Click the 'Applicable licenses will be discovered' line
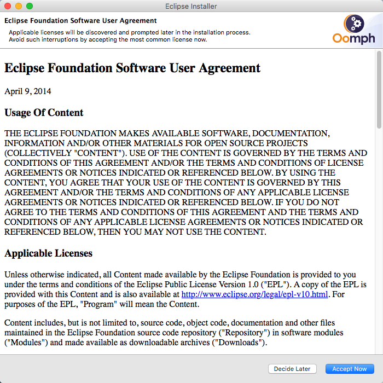This screenshot has height=383, width=383. pyautogui.click(x=130, y=32)
